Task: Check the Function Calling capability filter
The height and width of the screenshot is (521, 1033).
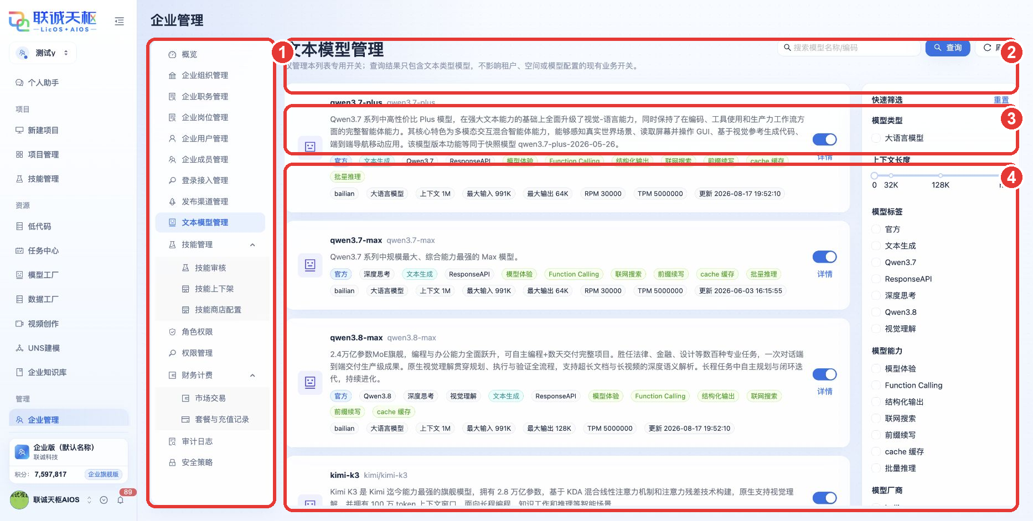Action: click(876, 385)
